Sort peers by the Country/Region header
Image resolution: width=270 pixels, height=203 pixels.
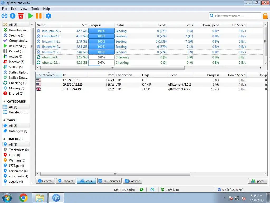49,75
